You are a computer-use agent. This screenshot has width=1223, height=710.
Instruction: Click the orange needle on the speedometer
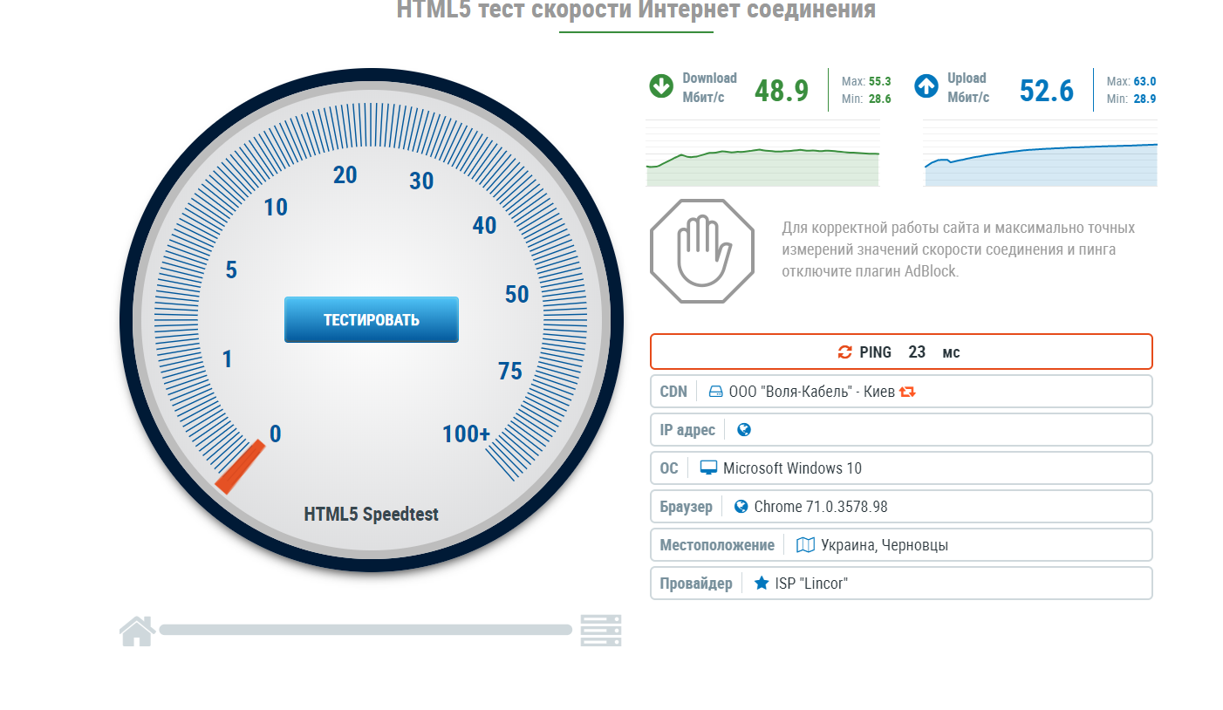pos(240,468)
